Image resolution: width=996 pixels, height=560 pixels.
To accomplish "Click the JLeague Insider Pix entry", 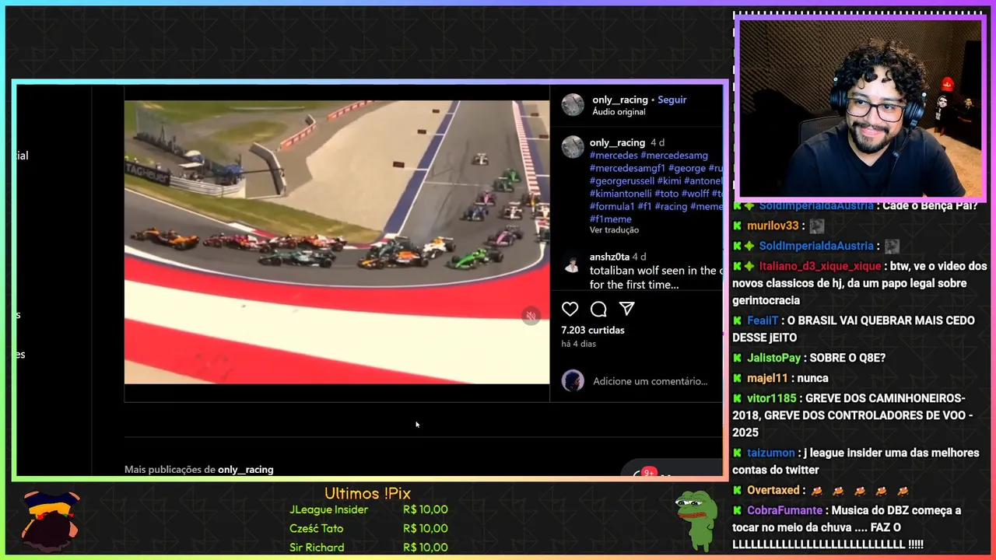I will point(369,509).
